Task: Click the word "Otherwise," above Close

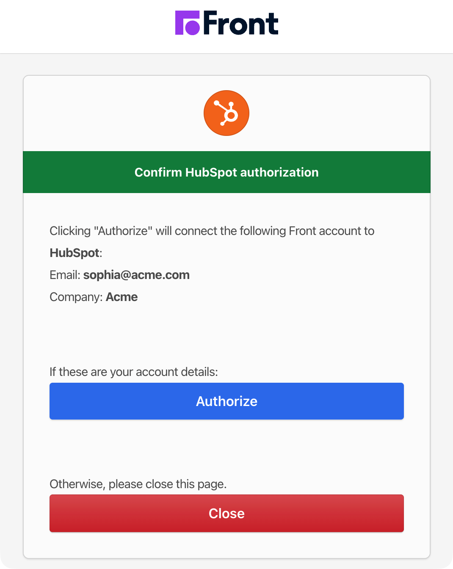Action: 77,484
